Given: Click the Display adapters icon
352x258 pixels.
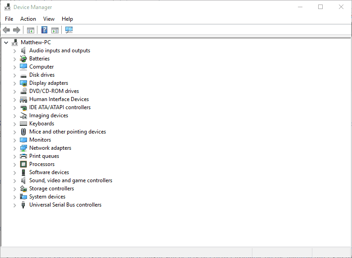Looking at the screenshot, I should 23,83.
